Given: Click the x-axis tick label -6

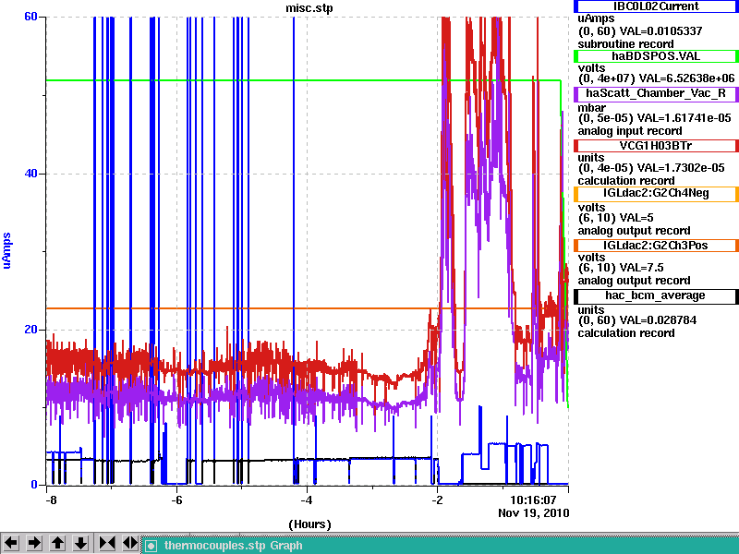Looking at the screenshot, I should click(176, 500).
